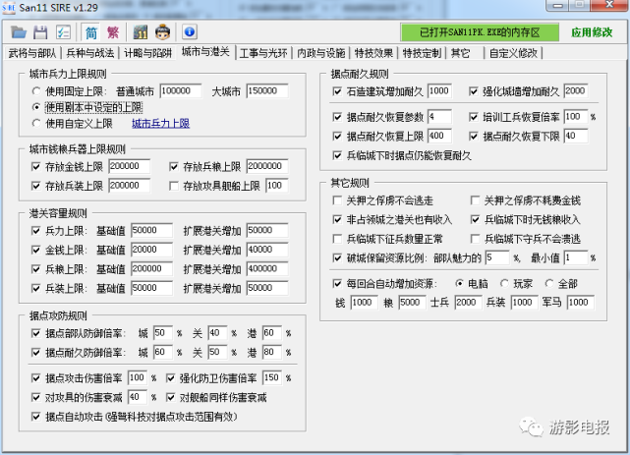Click the checklist options toolbar icon
The width and height of the screenshot is (630, 455).
tap(63, 32)
